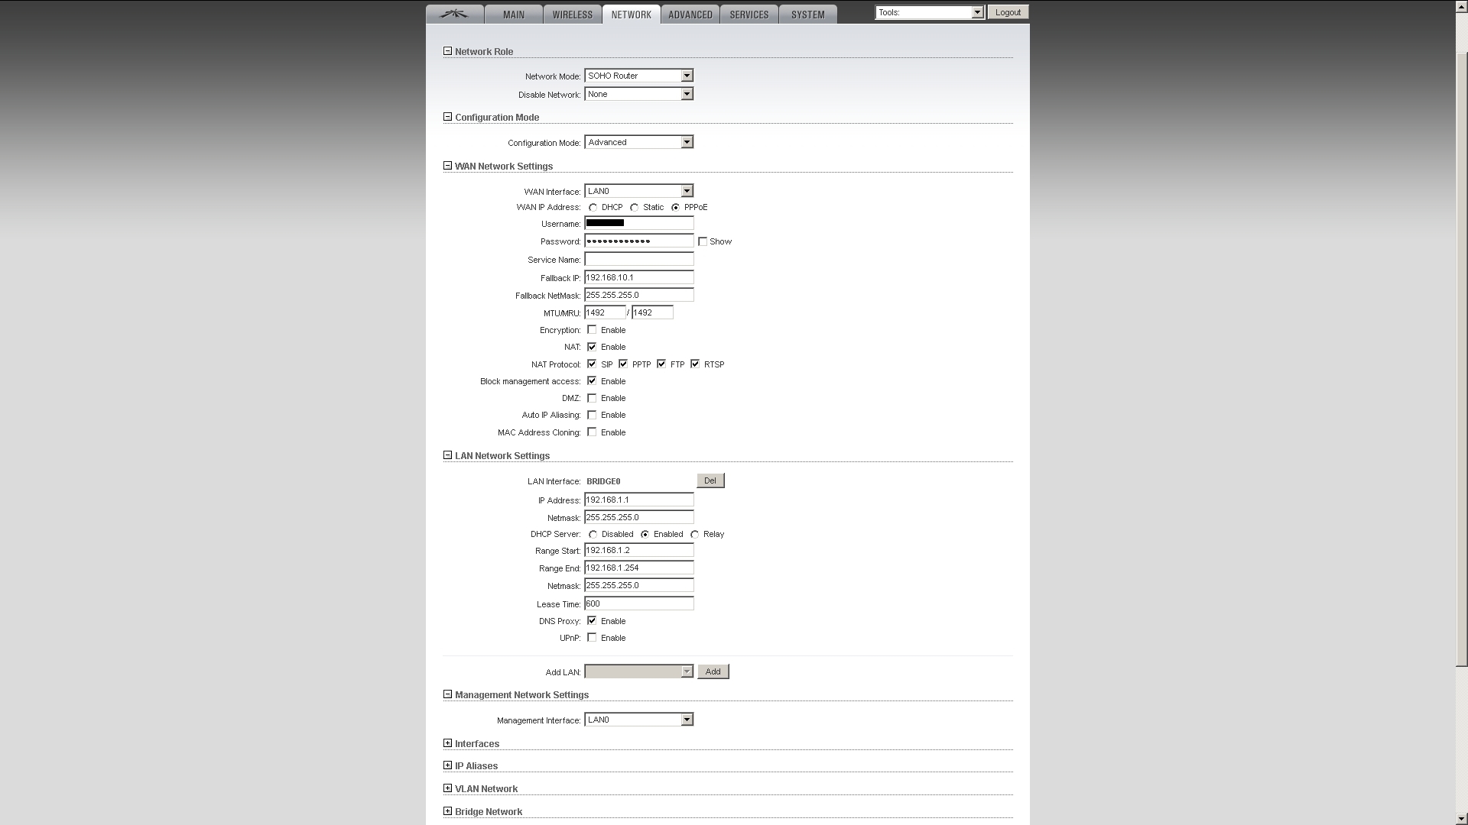Expand the VLAN Network section
The width and height of the screenshot is (1468, 825).
[447, 788]
